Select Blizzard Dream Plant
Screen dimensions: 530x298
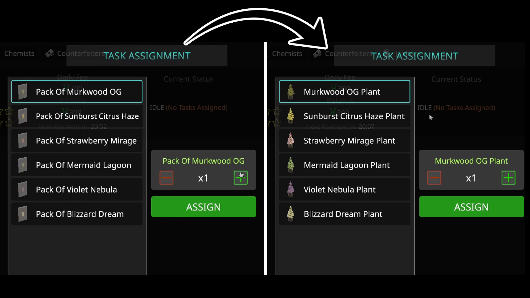pos(344,214)
